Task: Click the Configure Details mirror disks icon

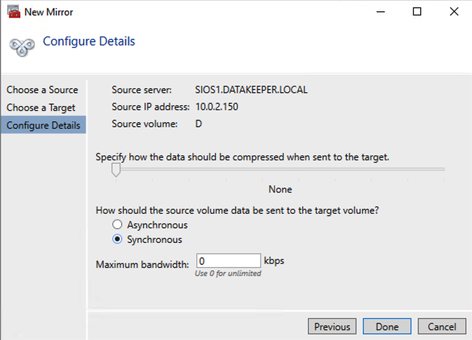Action: pos(22,47)
